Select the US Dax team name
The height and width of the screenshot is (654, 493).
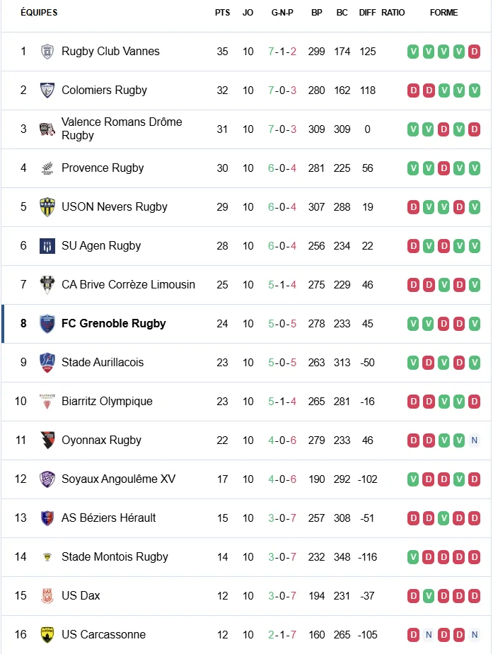pyautogui.click(x=81, y=596)
